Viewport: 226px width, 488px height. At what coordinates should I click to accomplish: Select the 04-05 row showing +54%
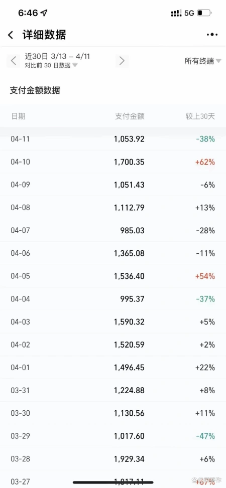point(113,276)
